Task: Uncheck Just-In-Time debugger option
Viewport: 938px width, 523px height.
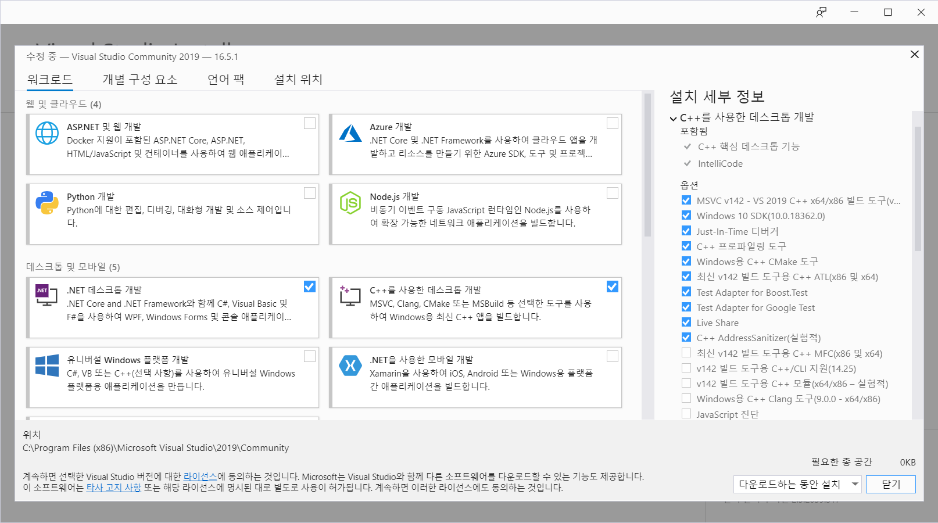Action: tap(686, 231)
